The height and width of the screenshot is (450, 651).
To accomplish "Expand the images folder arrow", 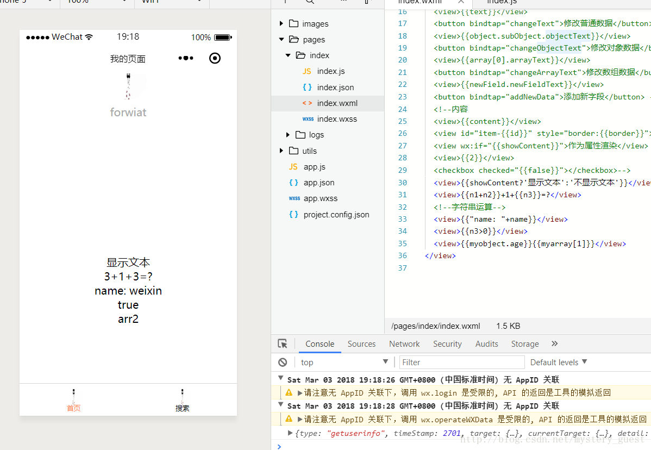I will tap(281, 24).
